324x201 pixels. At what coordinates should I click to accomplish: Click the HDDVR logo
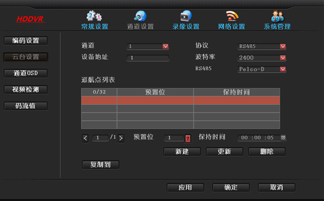pyautogui.click(x=30, y=19)
